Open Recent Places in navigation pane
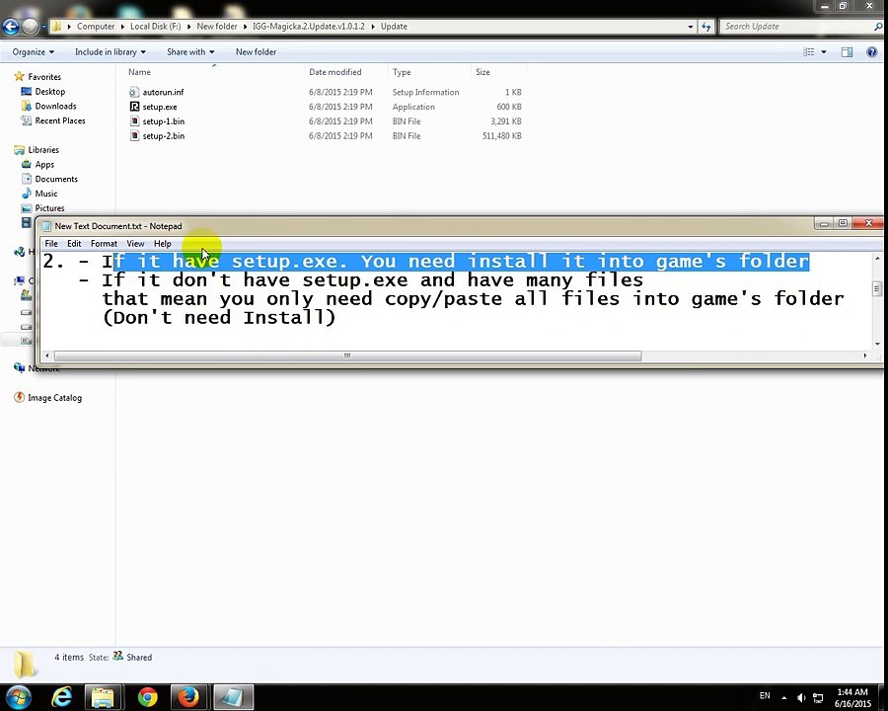Image resolution: width=888 pixels, height=711 pixels. [x=60, y=120]
